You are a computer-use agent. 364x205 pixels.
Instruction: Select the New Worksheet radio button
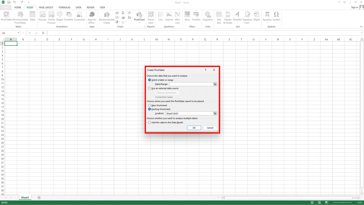point(150,105)
